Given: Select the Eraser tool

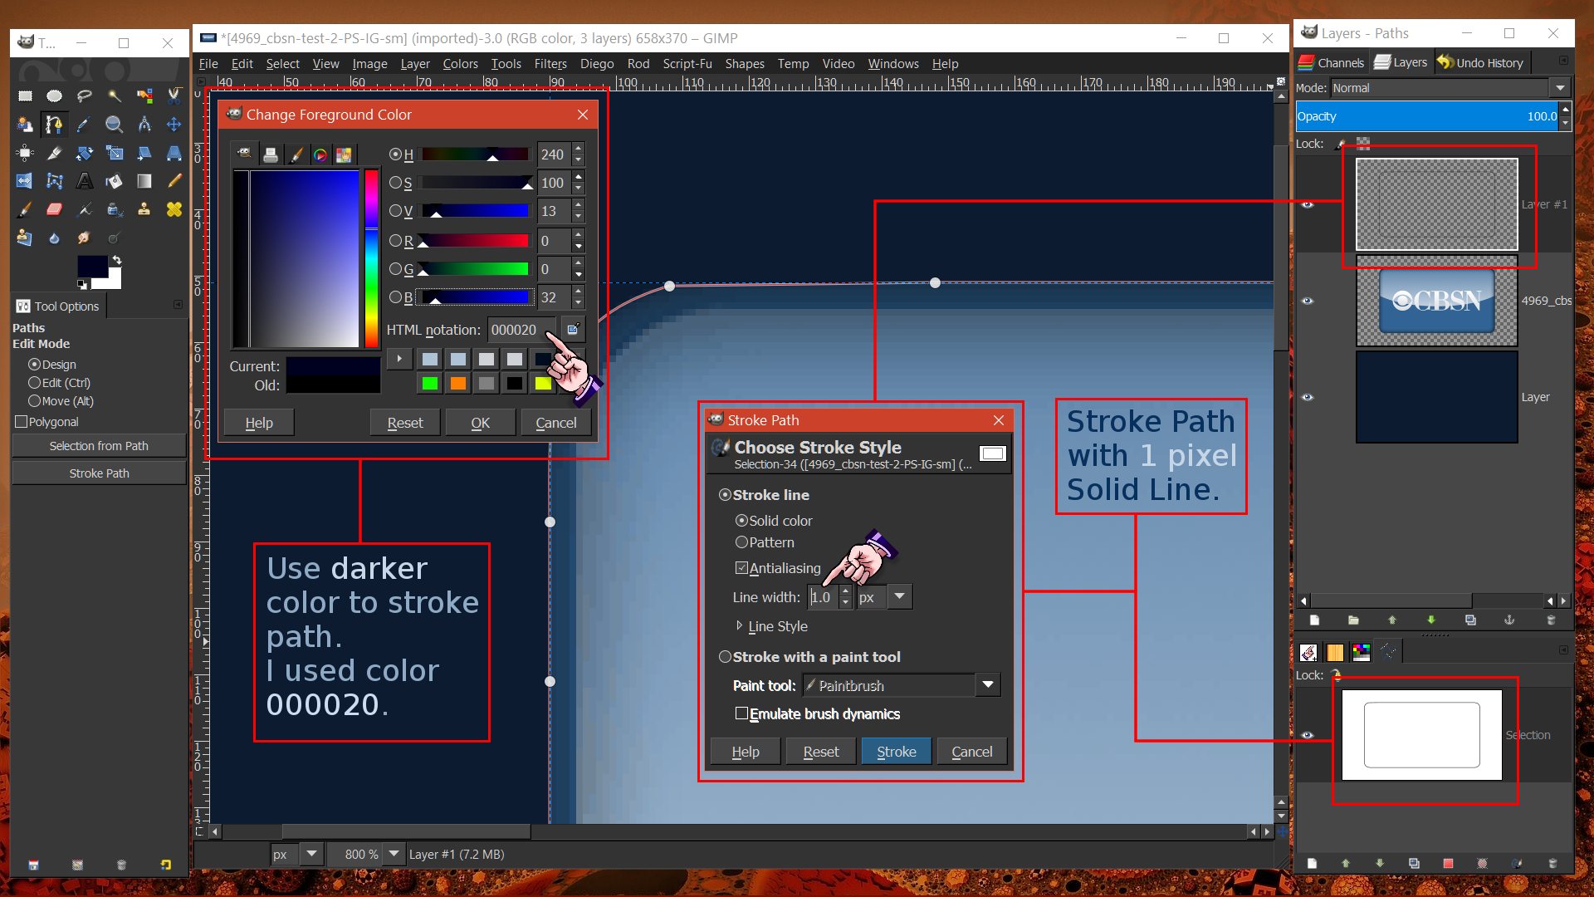Looking at the screenshot, I should click(55, 209).
